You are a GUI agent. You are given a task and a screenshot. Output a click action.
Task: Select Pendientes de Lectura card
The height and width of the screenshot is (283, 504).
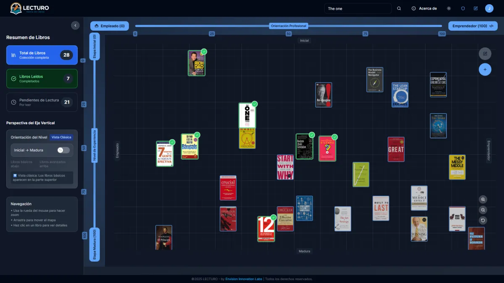[x=42, y=102]
